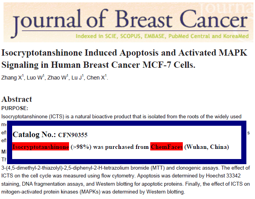
Task: Click the red highlighted Isocryptotanshinone word
Action: tap(41, 147)
